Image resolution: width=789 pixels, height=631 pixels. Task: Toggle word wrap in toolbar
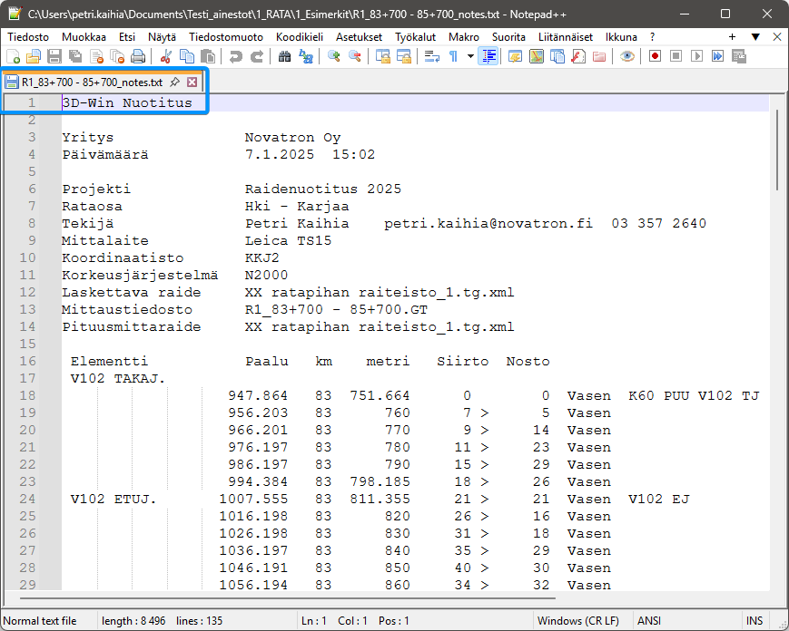[431, 56]
